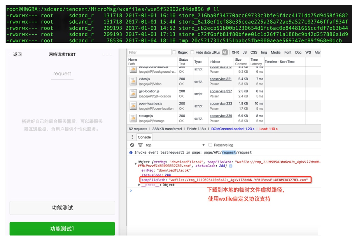The image size is (352, 238).
Task: Filter network requests by Font
Action: point(288,52)
